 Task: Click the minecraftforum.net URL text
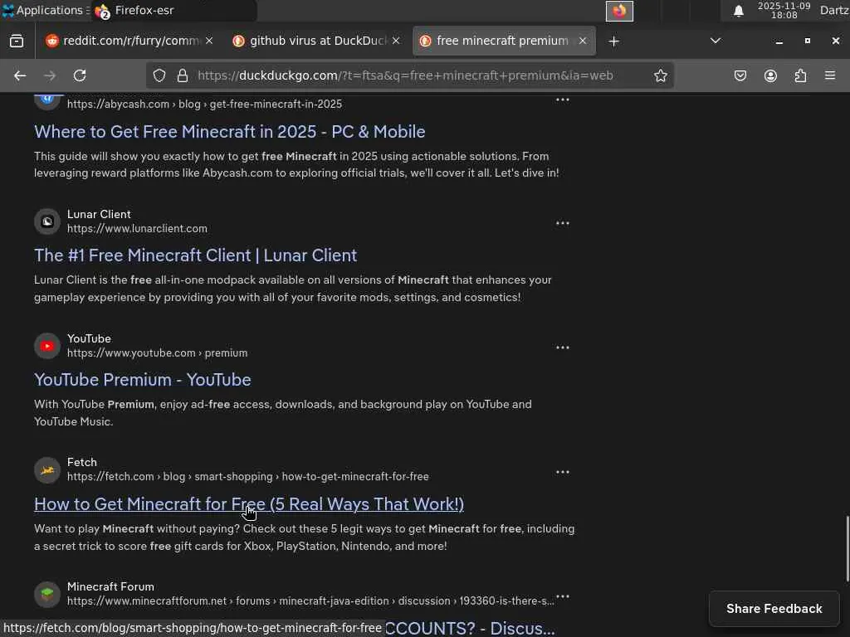coord(310,601)
